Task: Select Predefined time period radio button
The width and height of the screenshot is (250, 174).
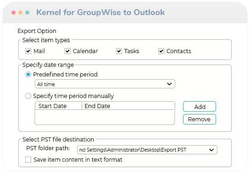Action: 28,74
